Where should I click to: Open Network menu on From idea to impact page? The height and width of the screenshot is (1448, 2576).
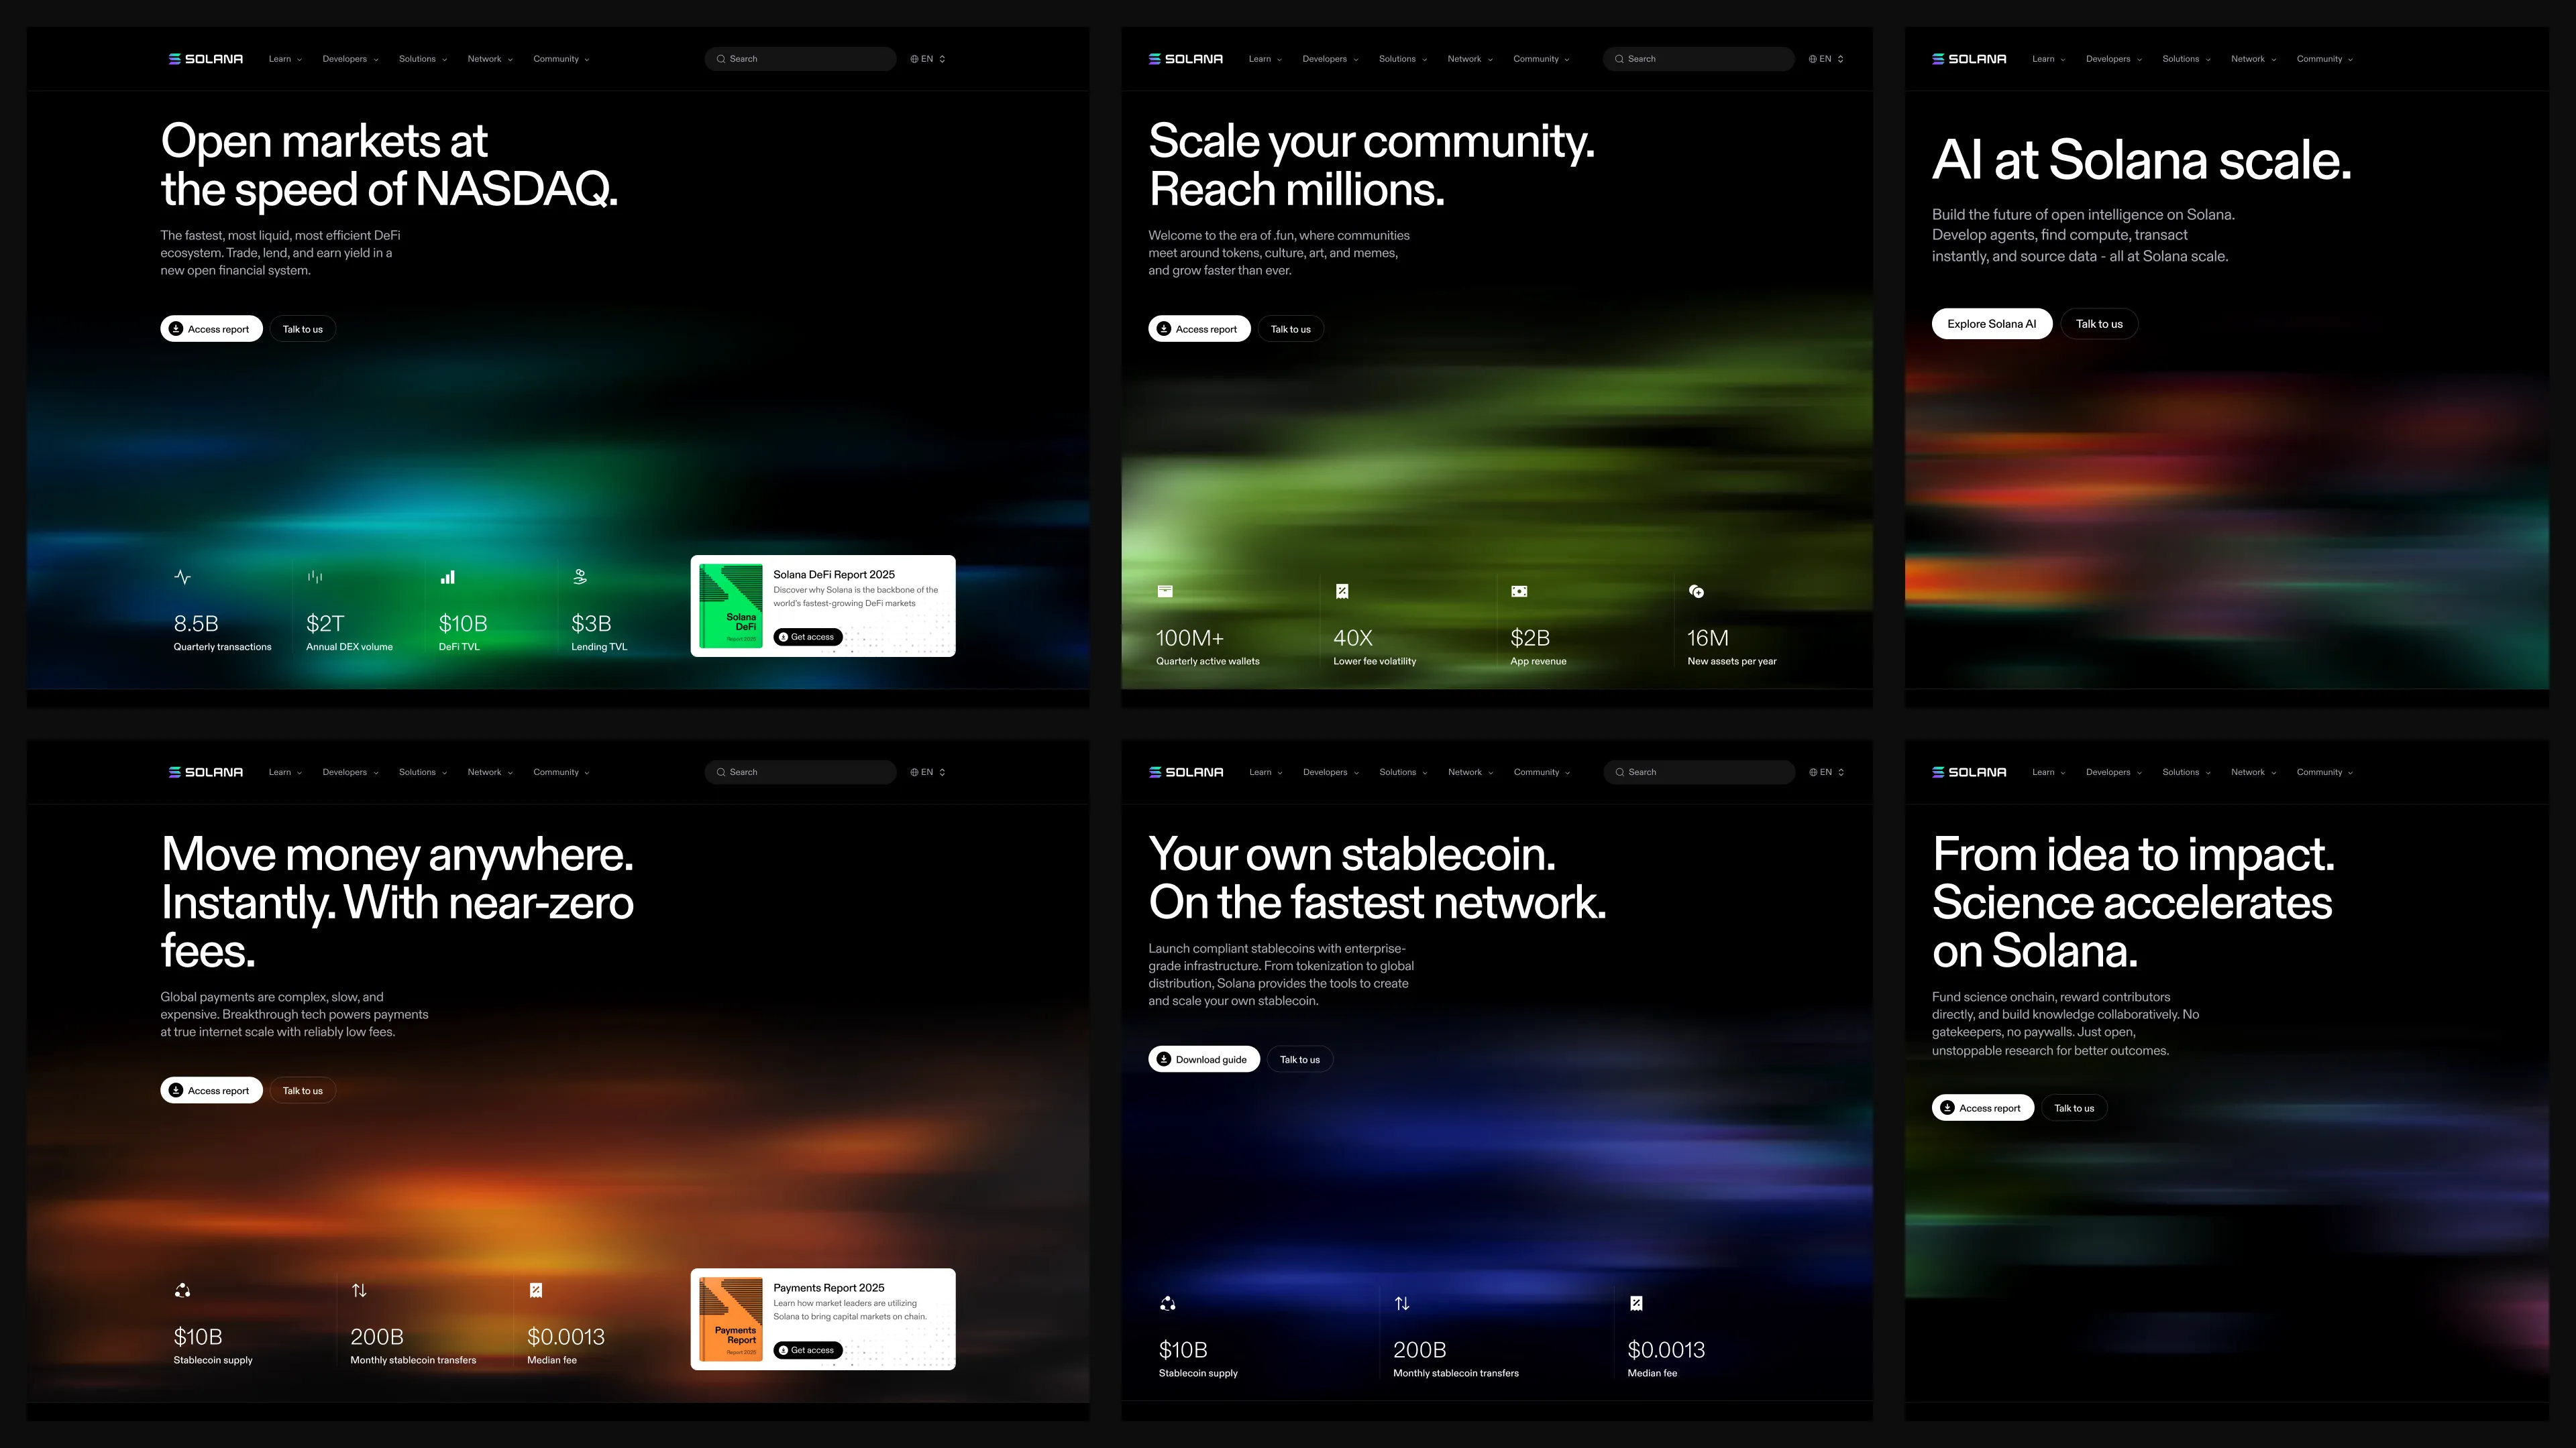click(2254, 772)
